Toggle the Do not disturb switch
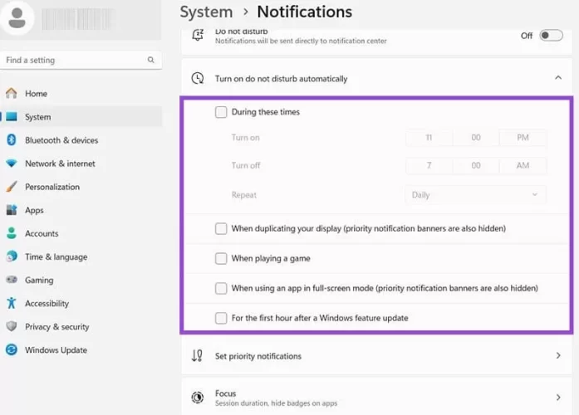Viewport: 579px width, 415px height. [551, 36]
